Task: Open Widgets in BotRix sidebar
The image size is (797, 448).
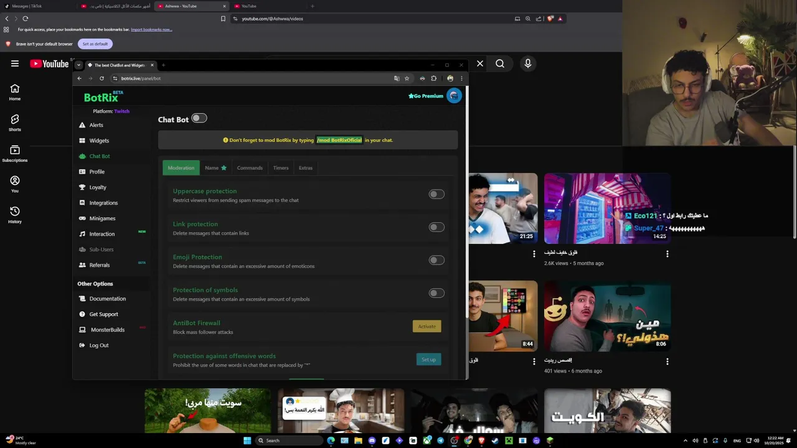Action: click(x=93, y=141)
